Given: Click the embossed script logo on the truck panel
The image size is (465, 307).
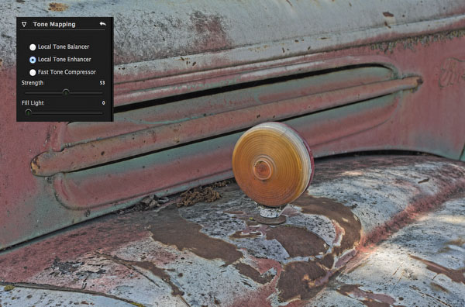Looking at the screenshot, I should tap(452, 73).
